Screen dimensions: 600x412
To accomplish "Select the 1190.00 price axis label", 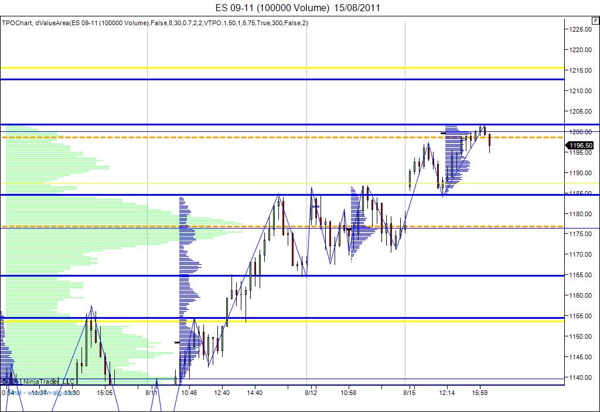I will (581, 173).
